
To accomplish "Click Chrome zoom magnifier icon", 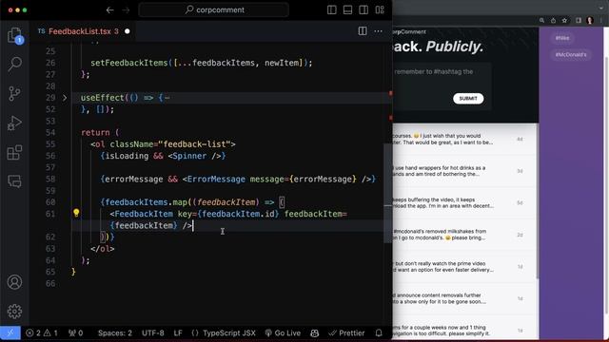I will pos(541,21).
